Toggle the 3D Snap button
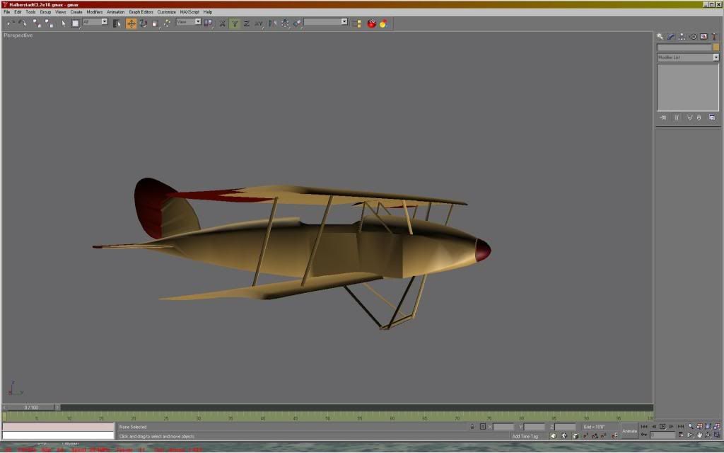The height and width of the screenshot is (453, 724). pos(586,436)
